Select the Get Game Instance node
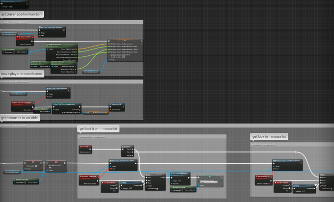Screen dimensions: 334x202 point(42,110)
